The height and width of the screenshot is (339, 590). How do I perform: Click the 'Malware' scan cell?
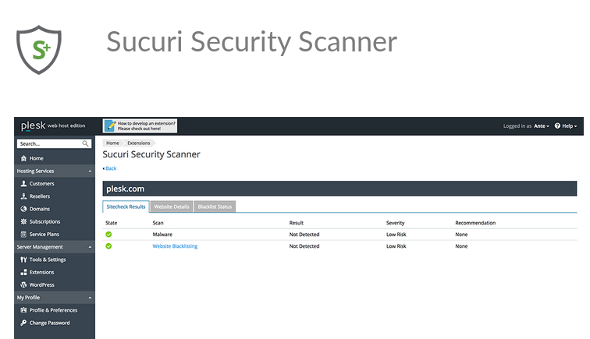tap(162, 234)
